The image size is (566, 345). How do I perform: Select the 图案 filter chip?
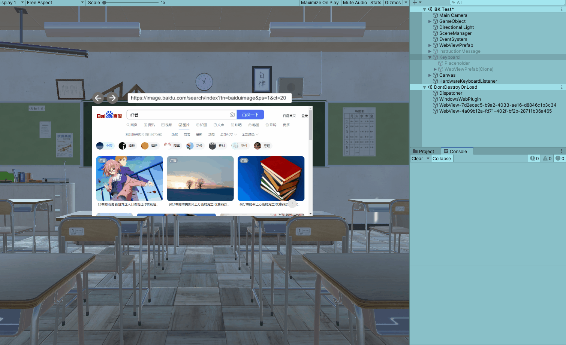click(x=172, y=145)
